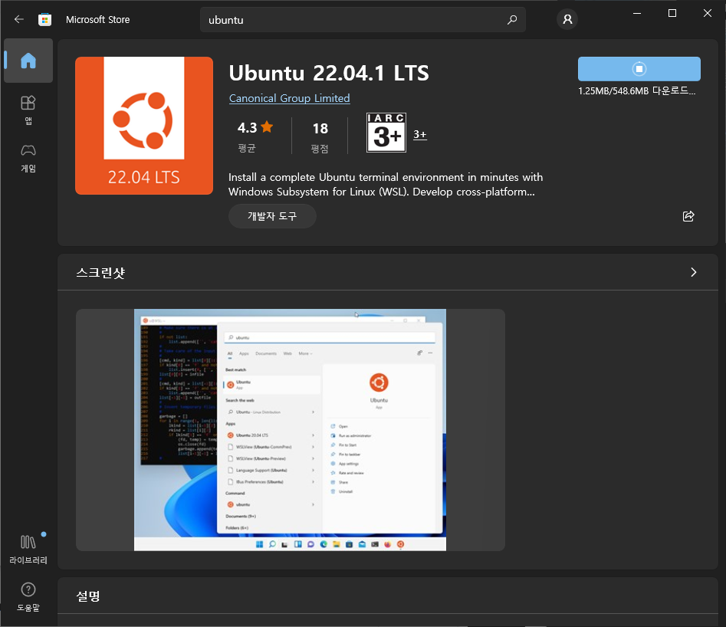Click the 3+ age rating link
This screenshot has width=726, height=627.
pyautogui.click(x=419, y=134)
